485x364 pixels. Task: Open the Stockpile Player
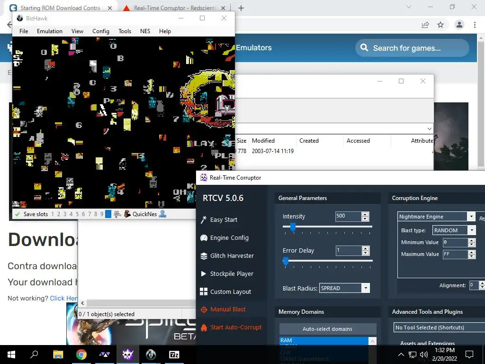click(227, 273)
